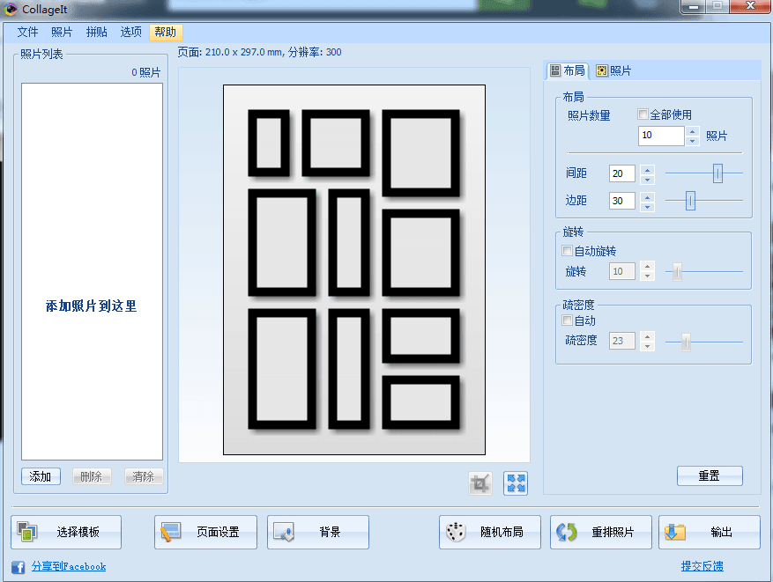
Task: Switch to the 照片 tab
Action: click(x=613, y=70)
